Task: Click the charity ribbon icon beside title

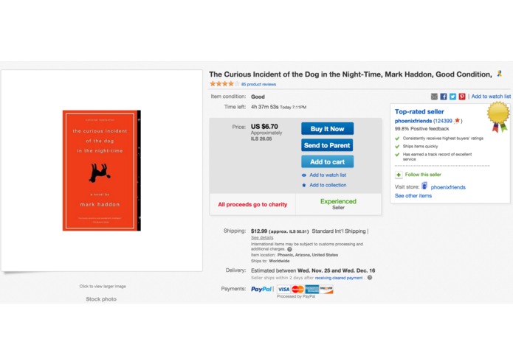Action: (499, 74)
